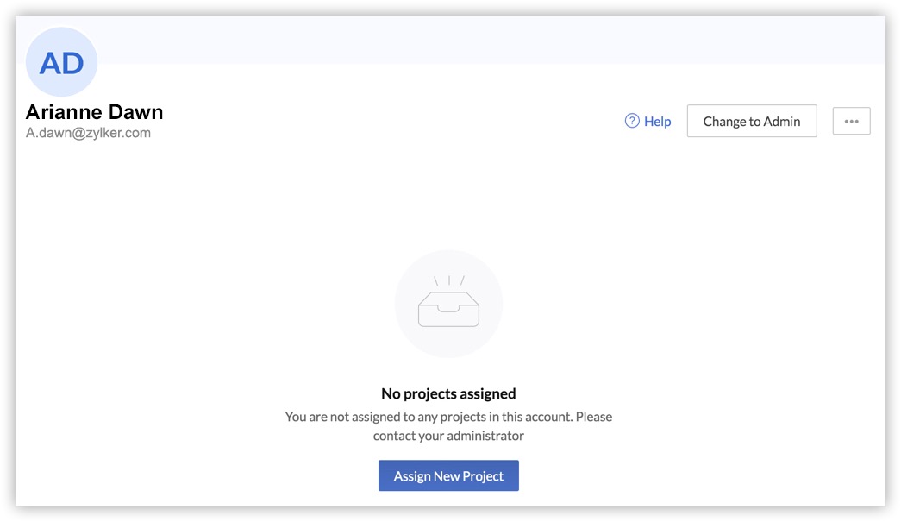Open the Help link text
901x522 pixels.
point(657,122)
